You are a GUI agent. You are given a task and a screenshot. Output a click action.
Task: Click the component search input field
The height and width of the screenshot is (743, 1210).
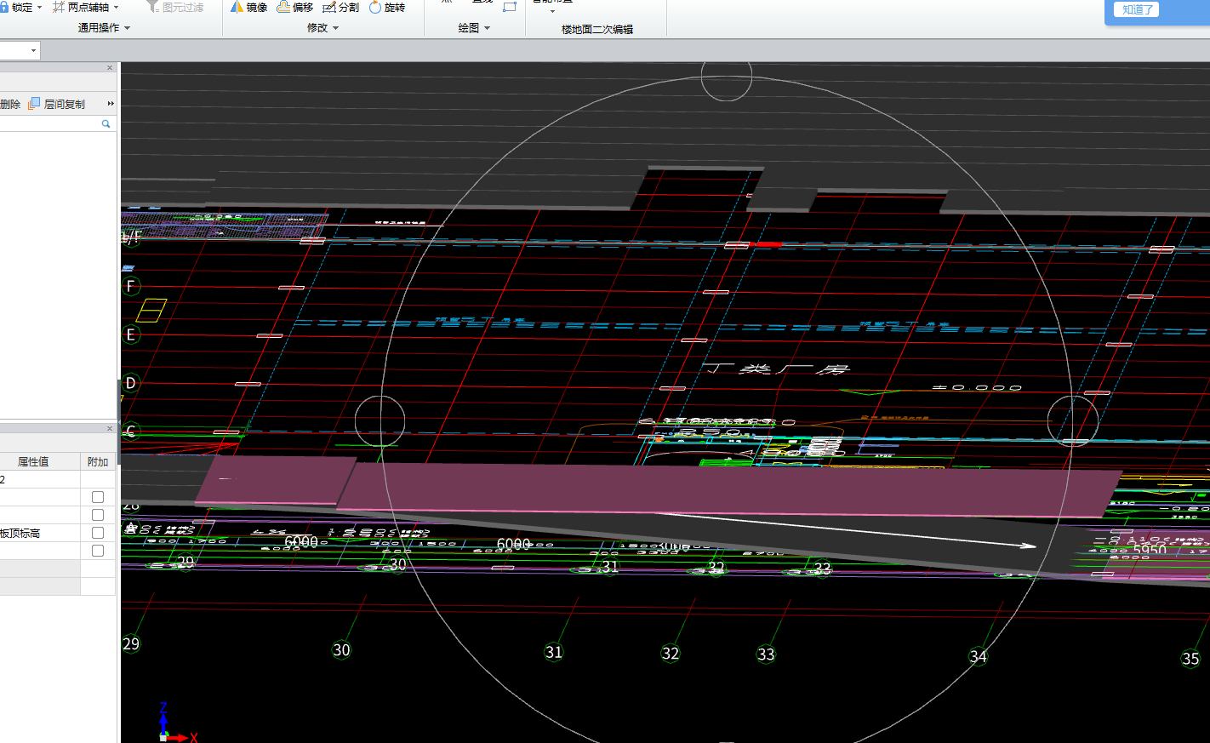pyautogui.click(x=49, y=124)
